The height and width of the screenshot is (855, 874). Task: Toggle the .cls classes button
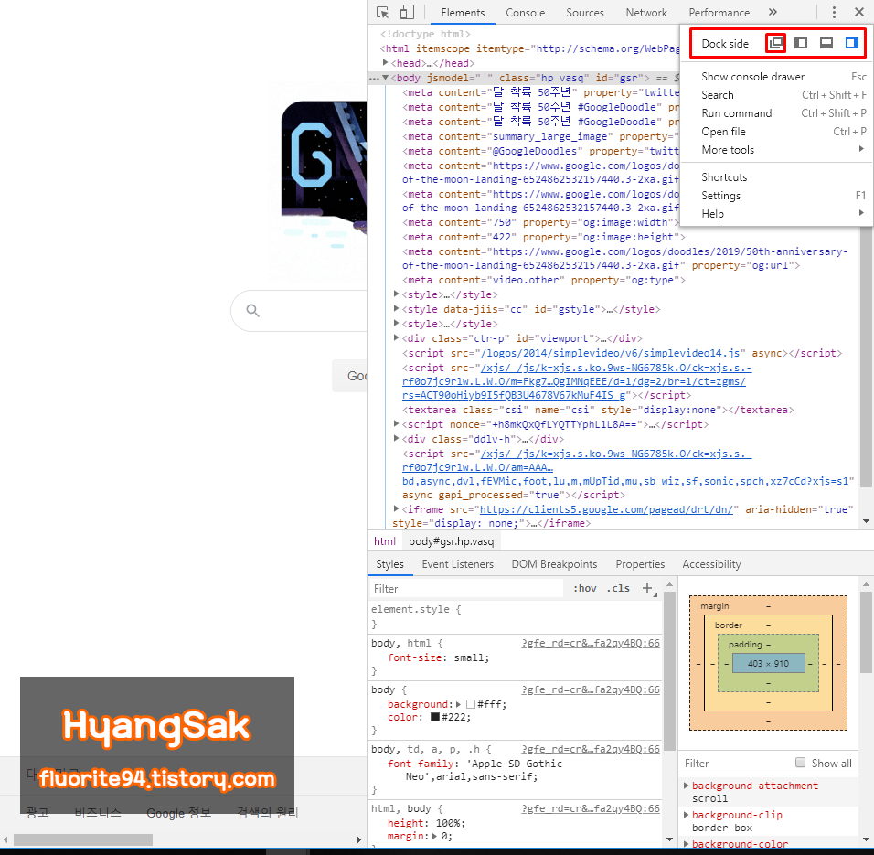point(618,588)
